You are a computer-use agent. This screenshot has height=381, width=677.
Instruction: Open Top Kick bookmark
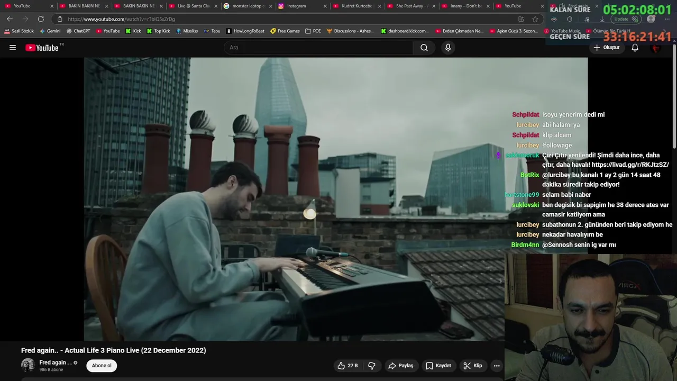pos(158,31)
